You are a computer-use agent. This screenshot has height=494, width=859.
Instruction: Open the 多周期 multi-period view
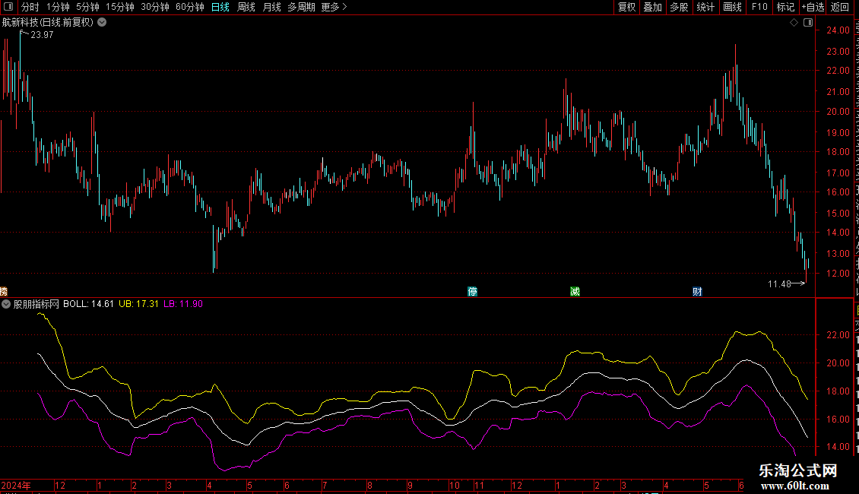click(x=301, y=7)
